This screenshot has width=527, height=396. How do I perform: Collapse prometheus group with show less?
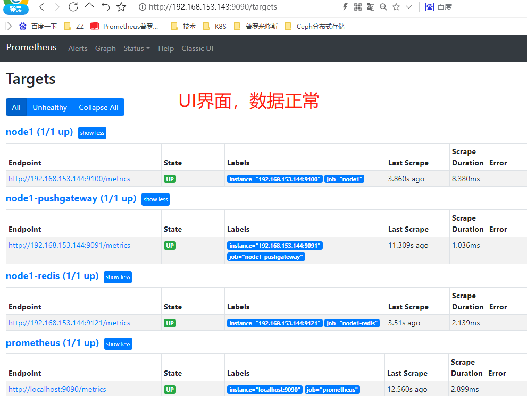118,343
